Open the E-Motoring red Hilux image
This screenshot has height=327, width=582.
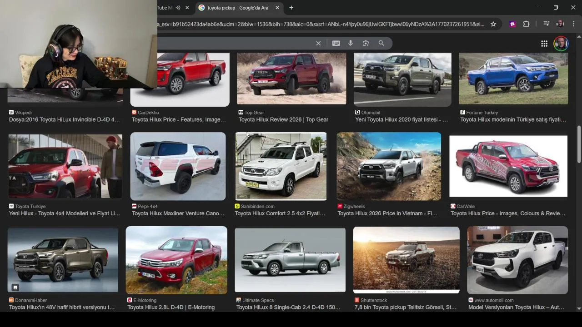pyautogui.click(x=176, y=260)
